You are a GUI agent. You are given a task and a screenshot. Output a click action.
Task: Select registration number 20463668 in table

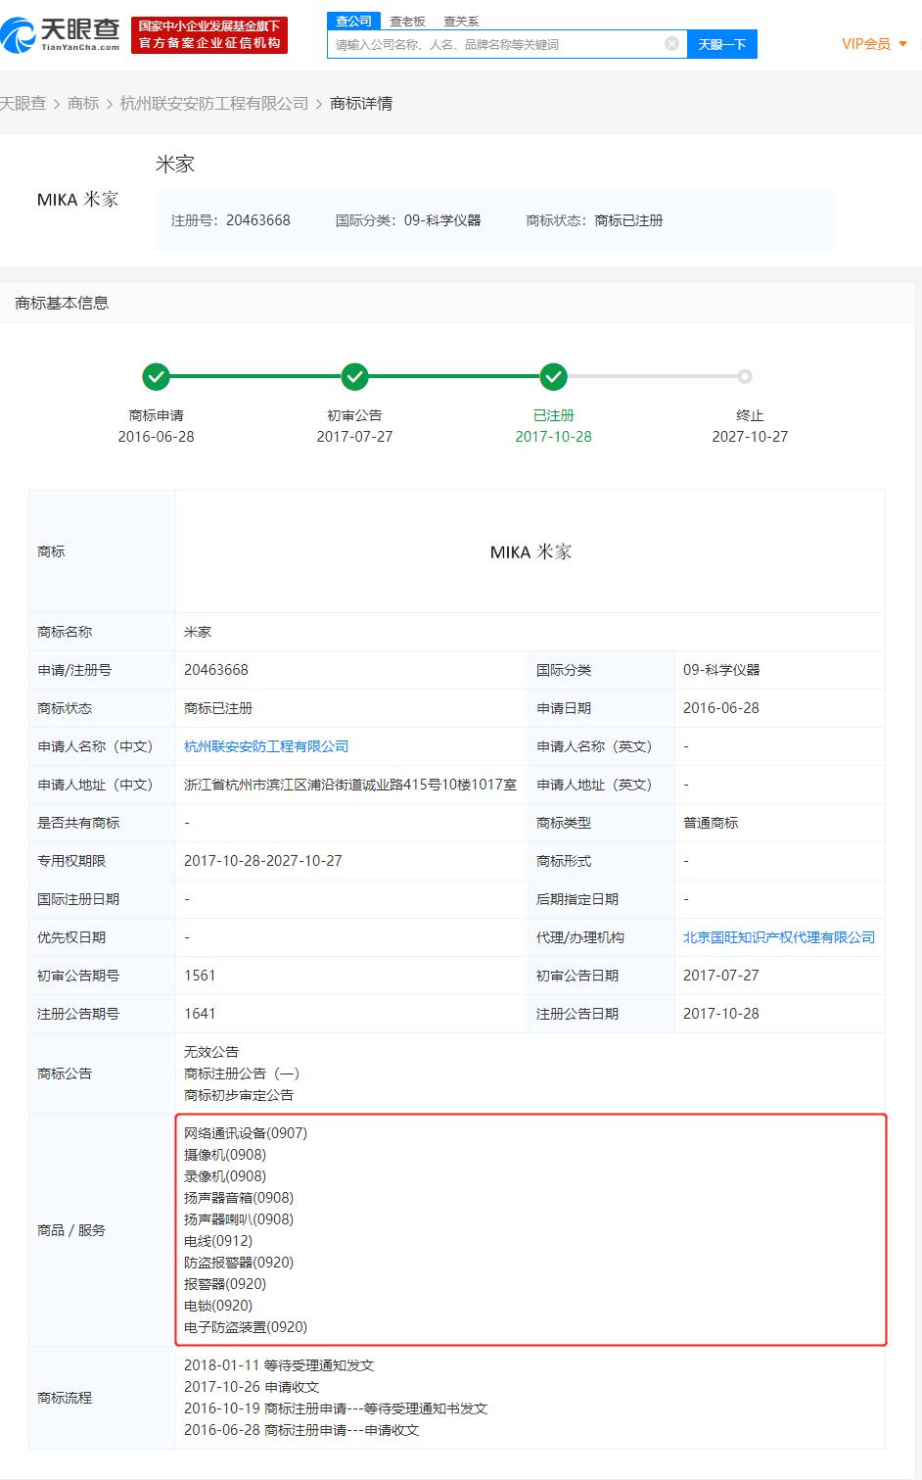(x=216, y=670)
